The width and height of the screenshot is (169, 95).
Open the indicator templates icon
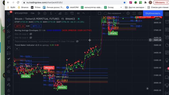tap(60, 13)
